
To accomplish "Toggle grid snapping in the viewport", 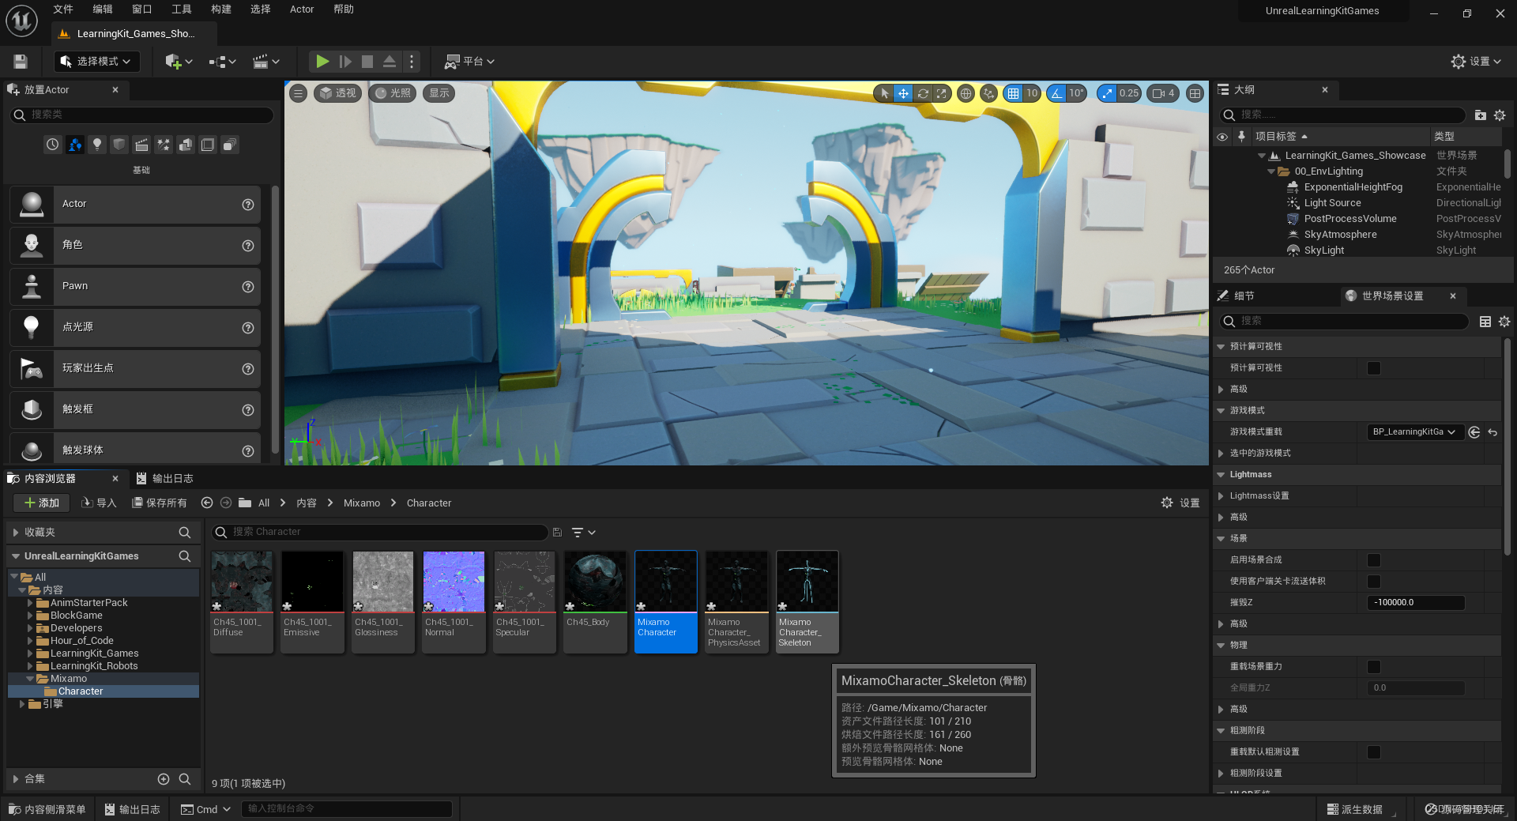I will pyautogui.click(x=1013, y=93).
